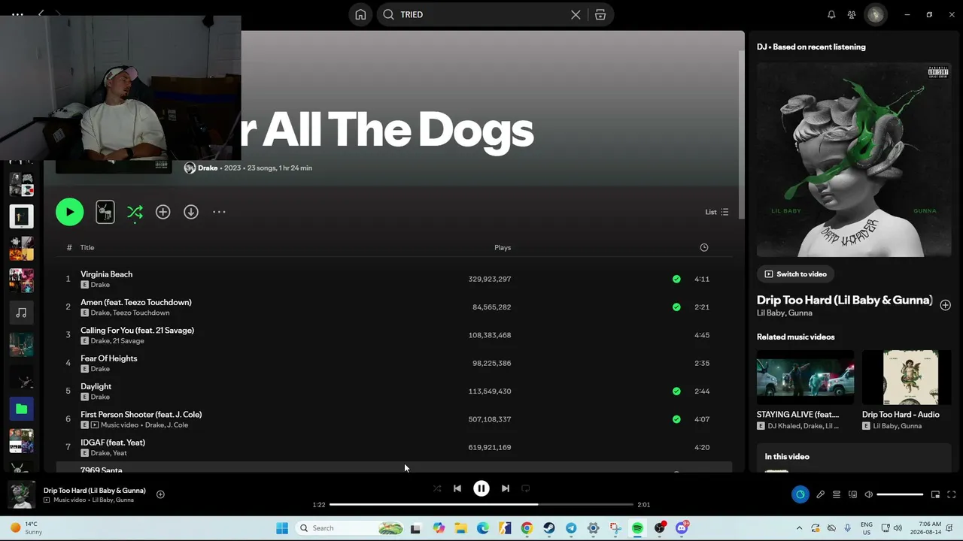Viewport: 963px width, 541px height.
Task: Click Drip Too Hard album art in side panel
Action: click(x=854, y=160)
